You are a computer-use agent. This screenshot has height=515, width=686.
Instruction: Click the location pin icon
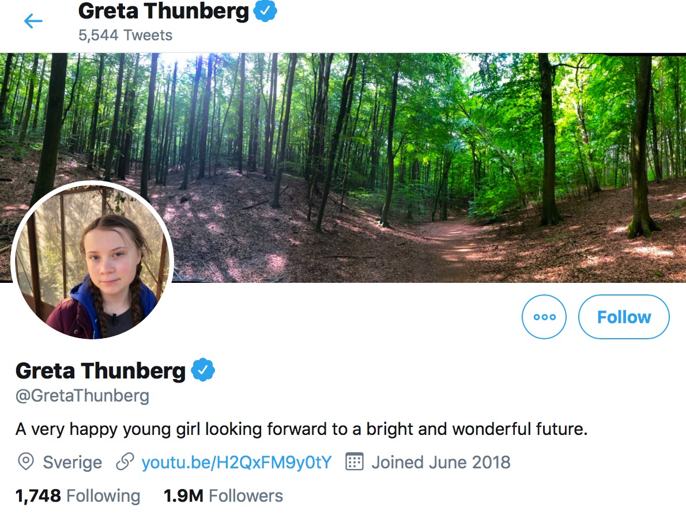tap(25, 462)
